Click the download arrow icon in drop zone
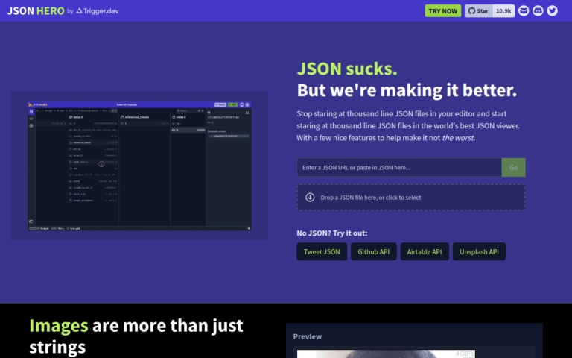The image size is (572, 358). (310, 197)
